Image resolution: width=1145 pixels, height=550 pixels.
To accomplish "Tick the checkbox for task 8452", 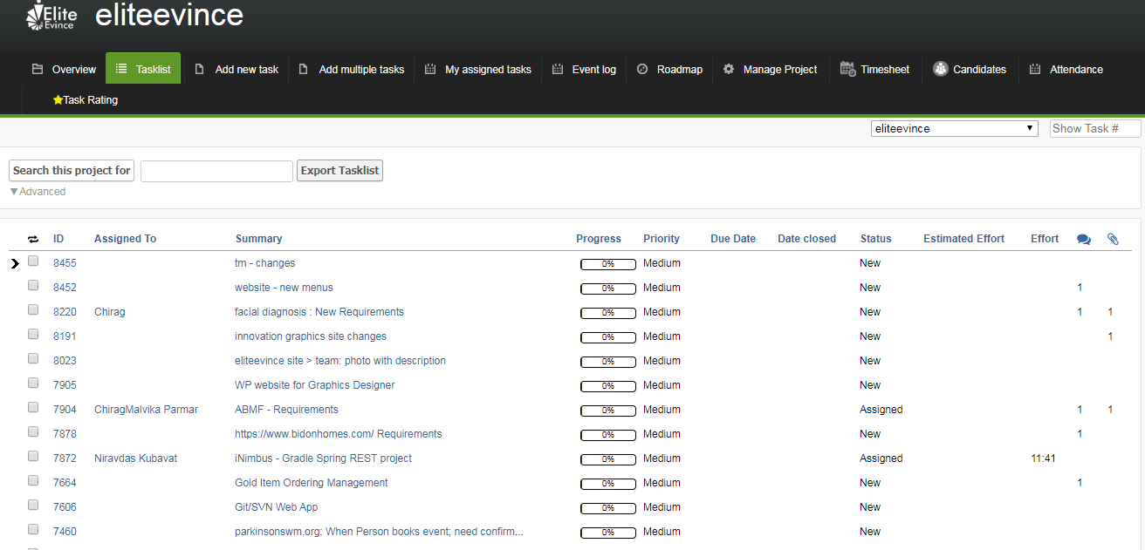I will [x=33, y=285].
